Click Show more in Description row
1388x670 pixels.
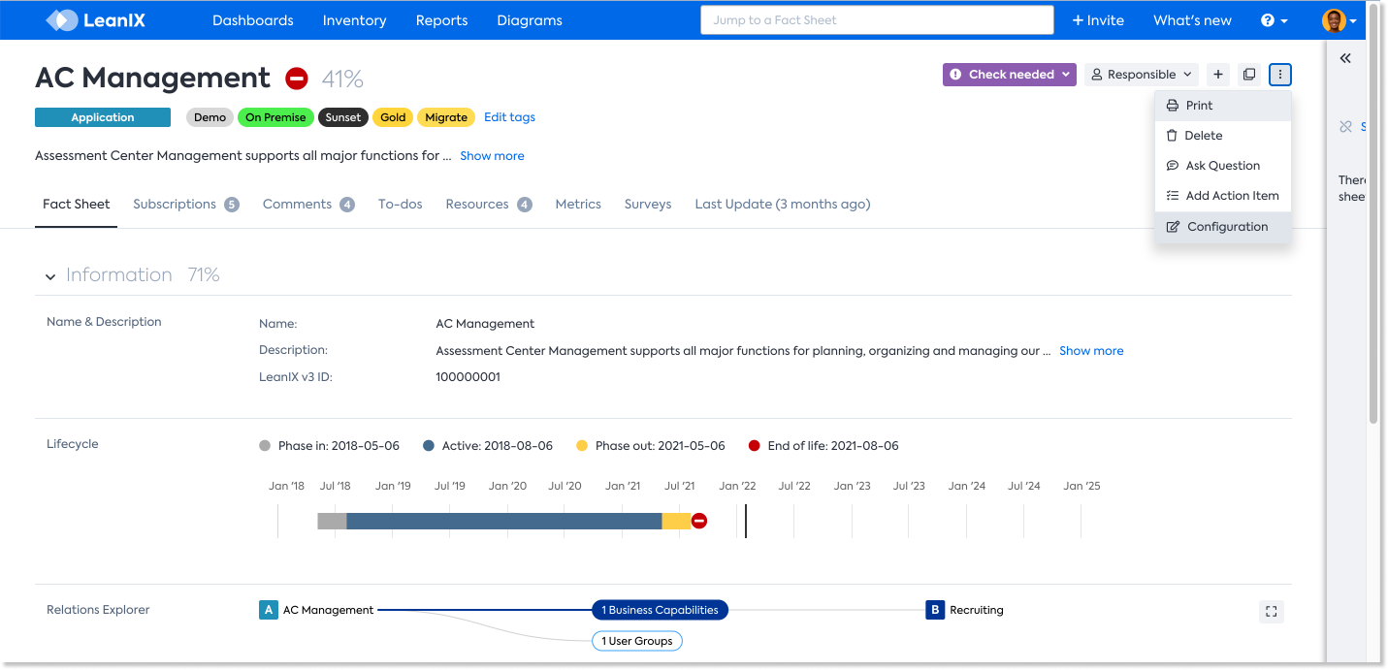(x=1091, y=351)
